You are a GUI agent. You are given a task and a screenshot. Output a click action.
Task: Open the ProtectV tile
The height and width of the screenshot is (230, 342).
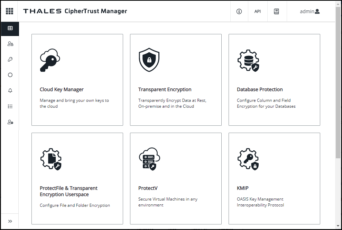[x=176, y=178]
